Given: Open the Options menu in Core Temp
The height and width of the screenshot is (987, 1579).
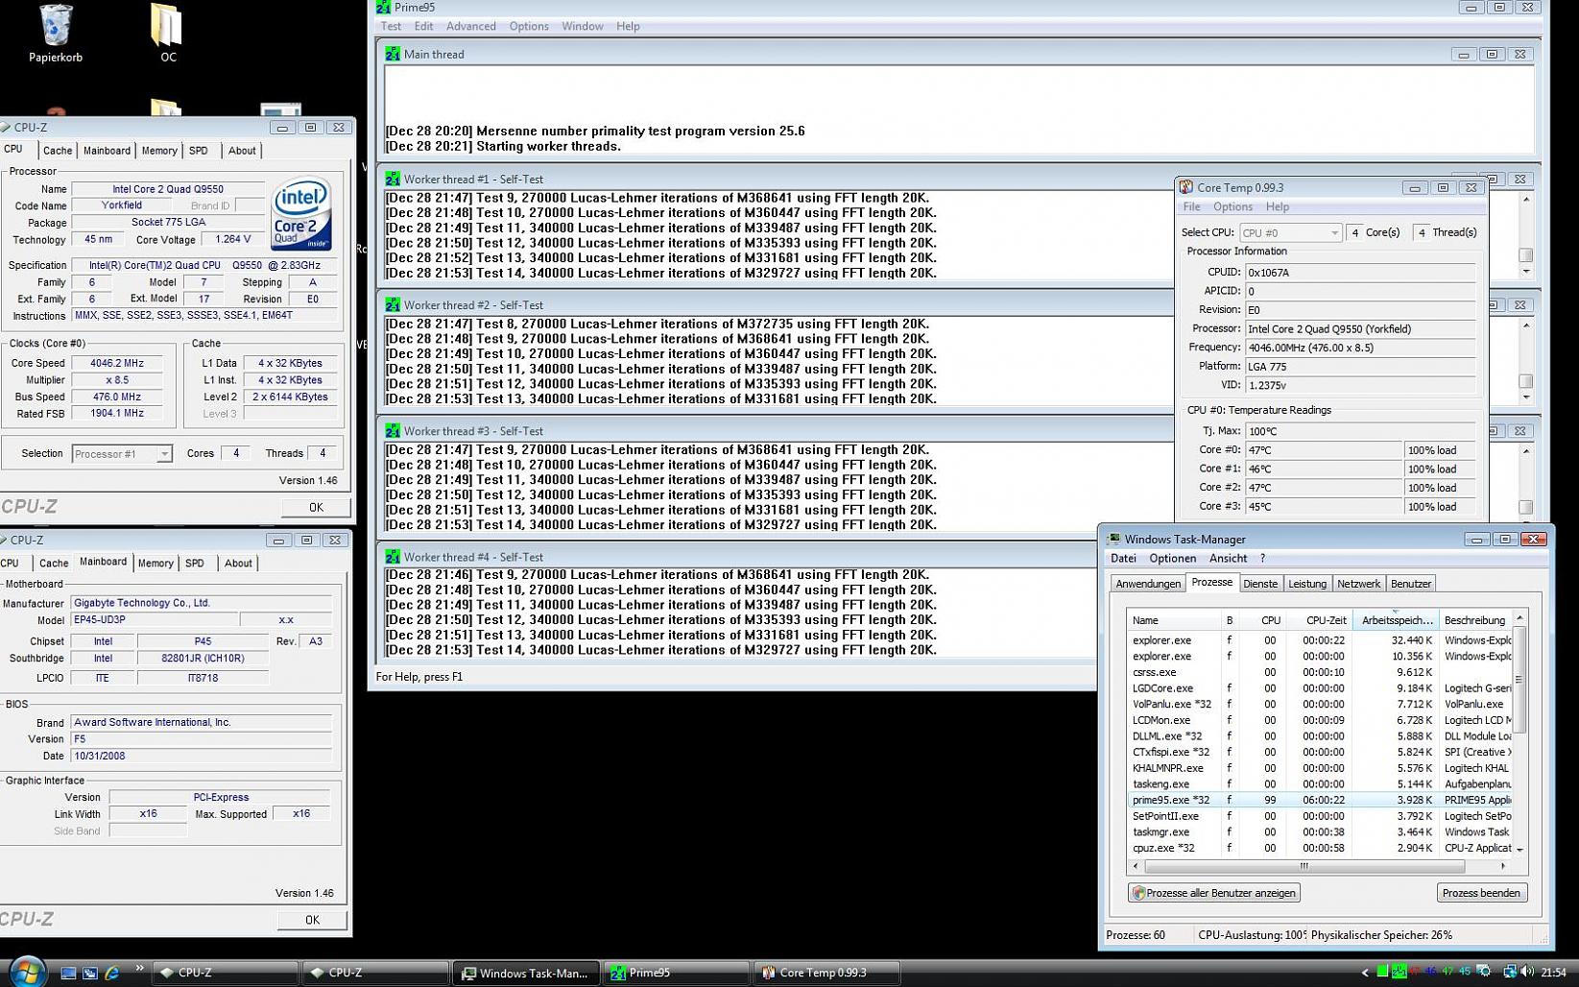Looking at the screenshot, I should [x=1232, y=206].
